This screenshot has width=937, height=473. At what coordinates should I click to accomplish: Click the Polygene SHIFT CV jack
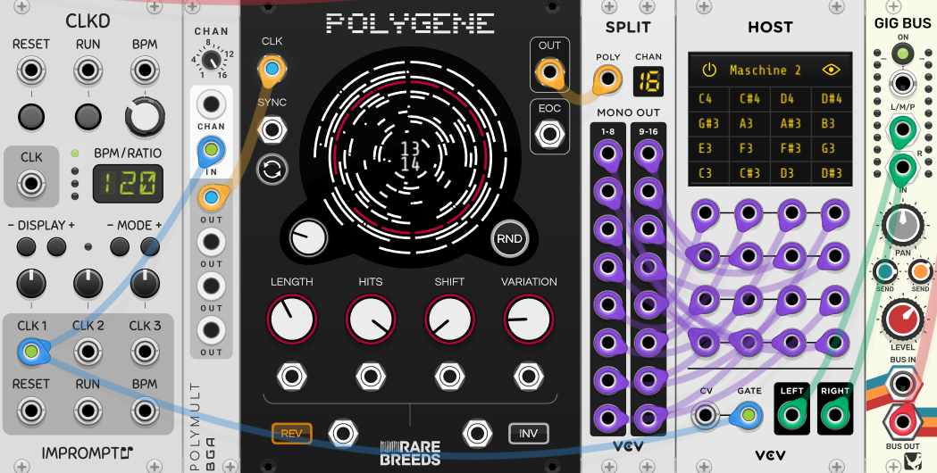(x=450, y=377)
